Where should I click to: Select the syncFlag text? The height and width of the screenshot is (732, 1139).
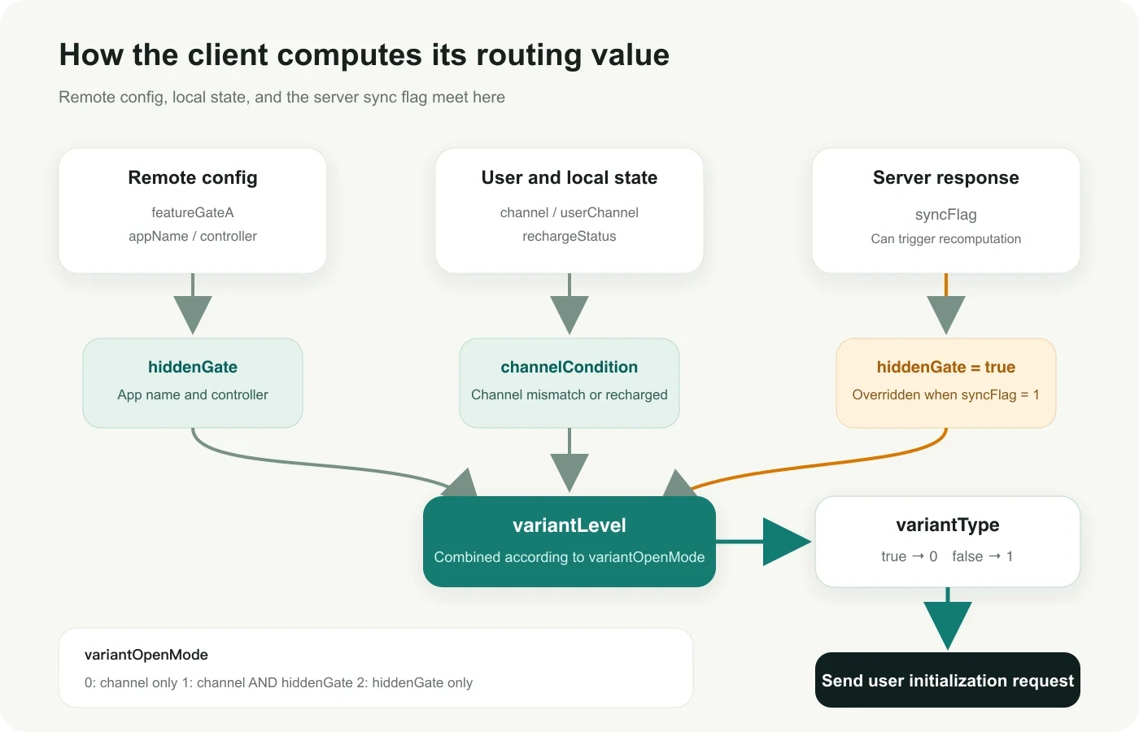click(946, 215)
